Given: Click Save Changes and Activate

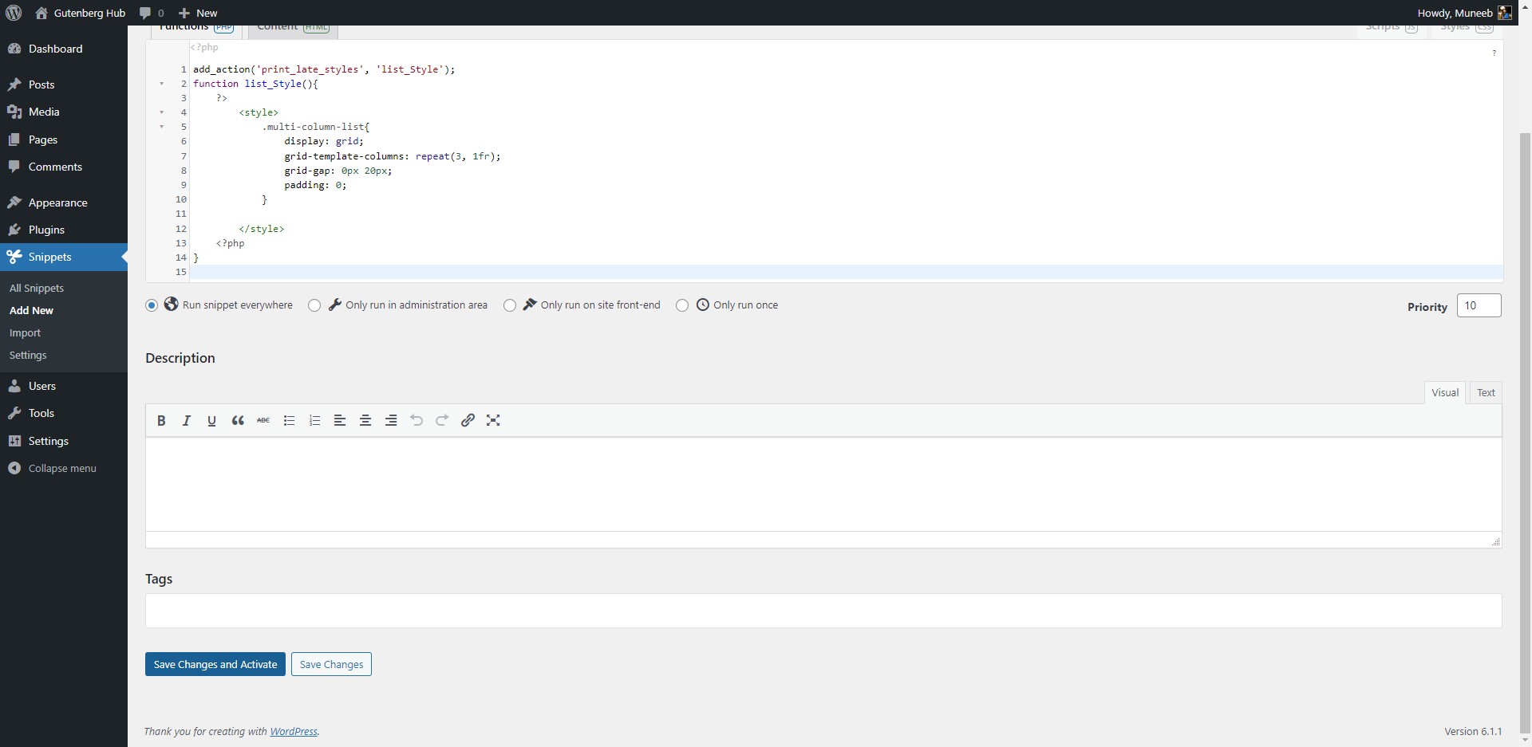Looking at the screenshot, I should point(215,663).
